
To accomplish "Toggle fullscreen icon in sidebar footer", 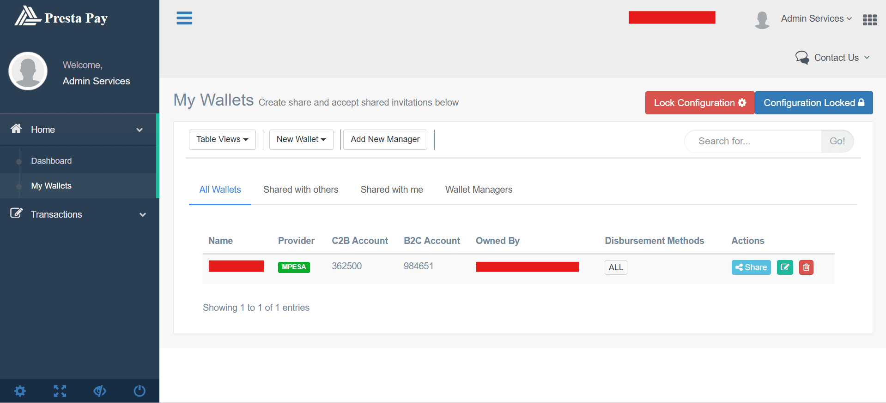I will tap(60, 391).
